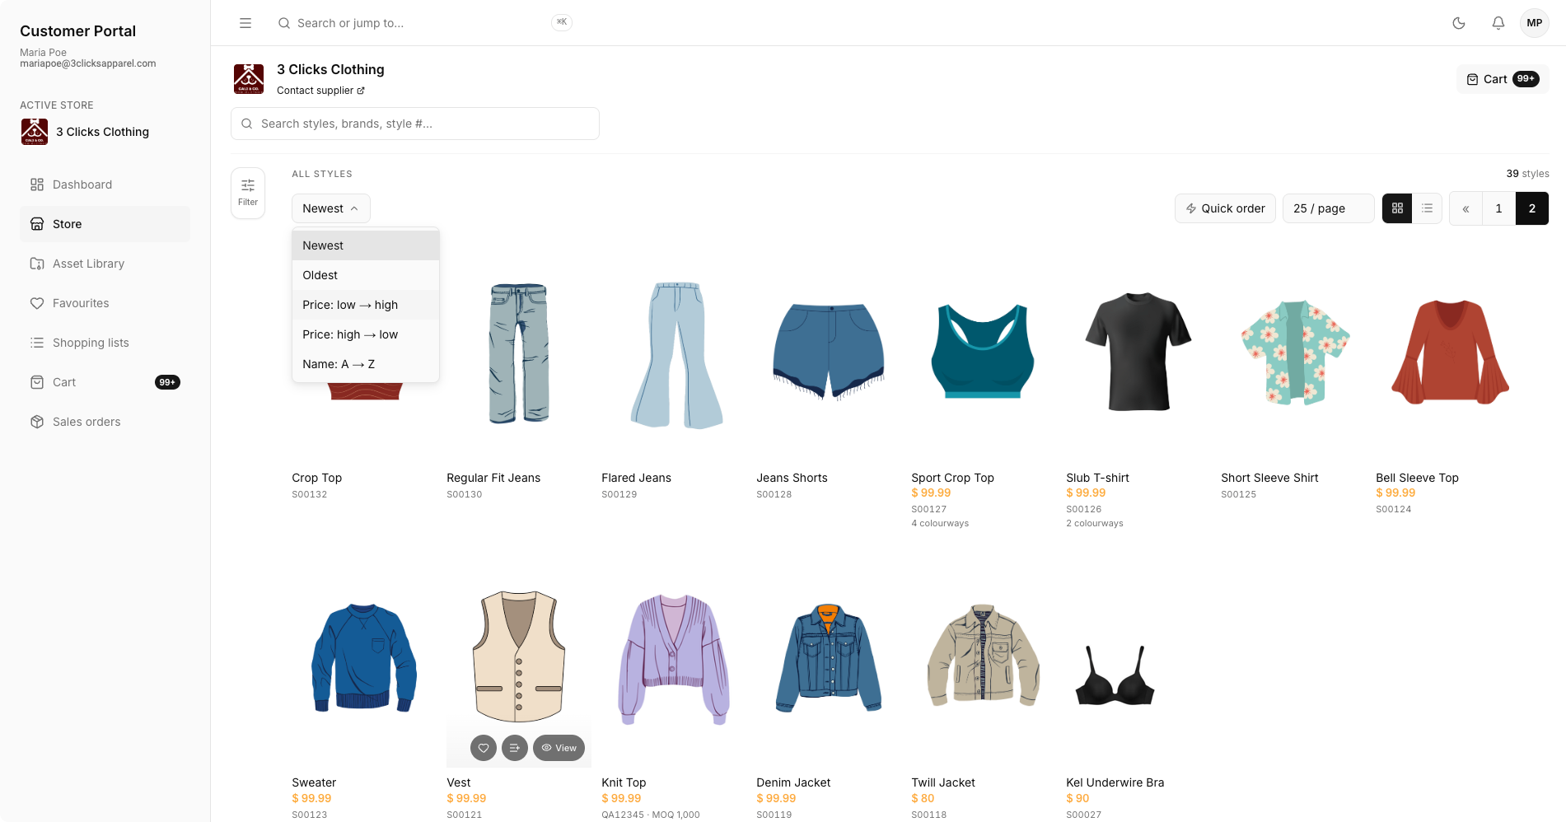
Task: Add Vest to shopping list icon
Action: [x=515, y=748]
